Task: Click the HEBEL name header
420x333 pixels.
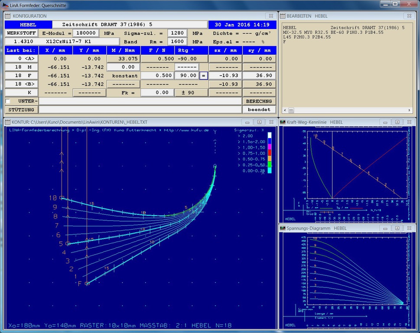Action: click(28, 25)
